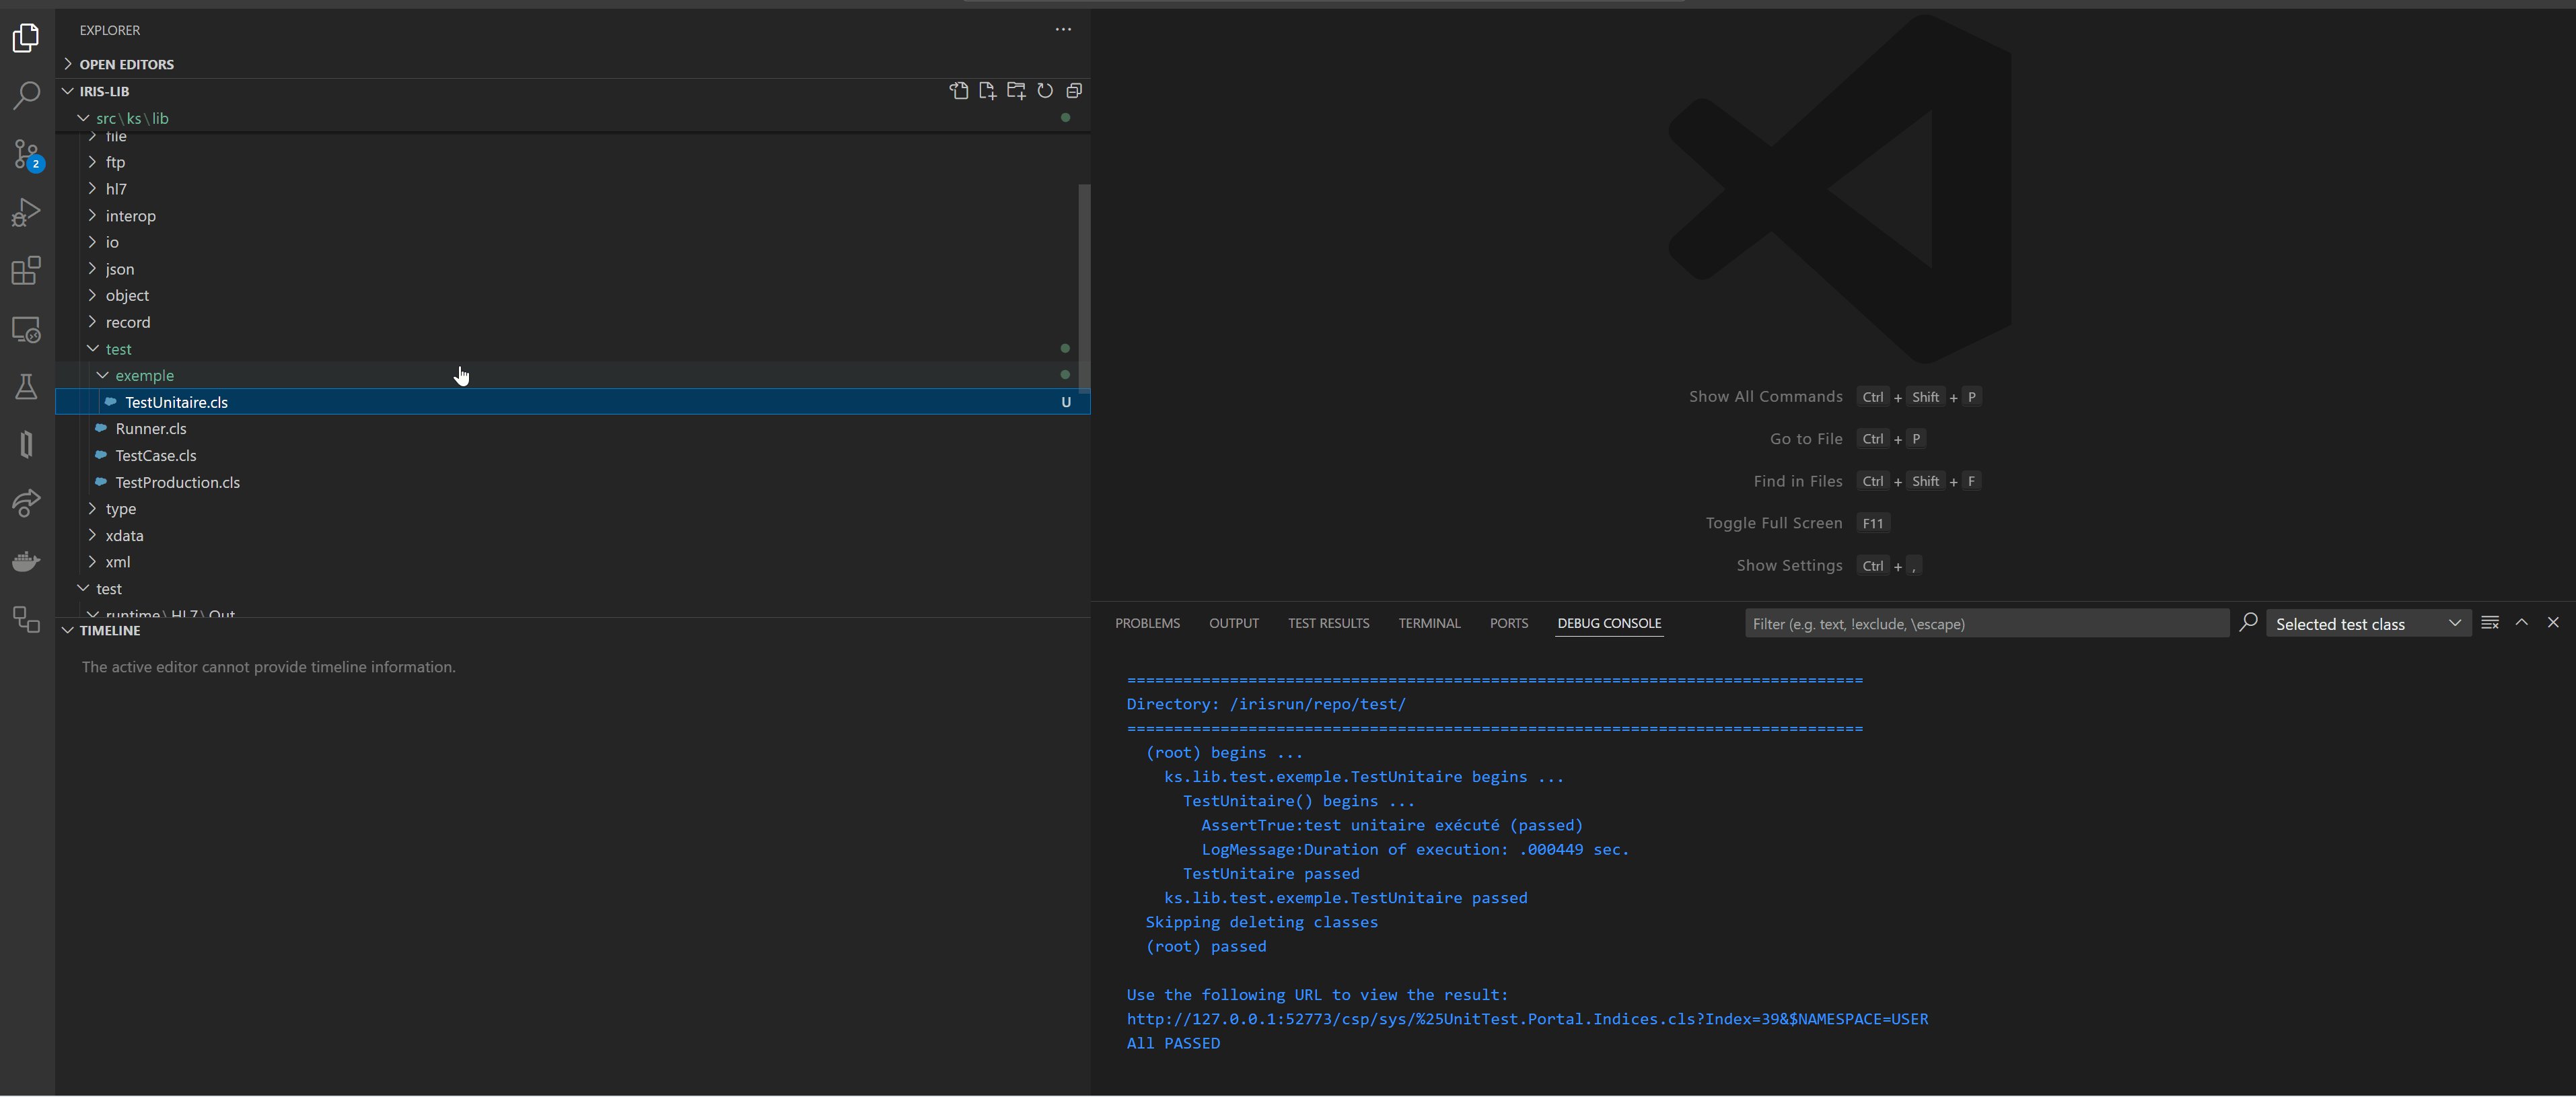Create a new folder in the Explorer
The width and height of the screenshot is (2576, 1097).
[1015, 90]
